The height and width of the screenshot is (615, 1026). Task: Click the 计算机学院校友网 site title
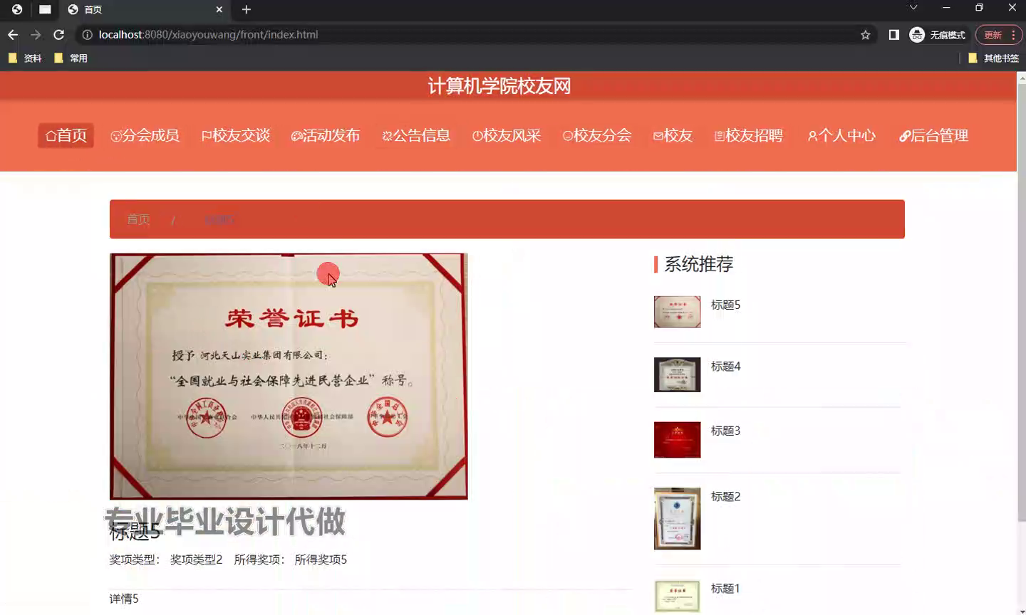pos(499,86)
